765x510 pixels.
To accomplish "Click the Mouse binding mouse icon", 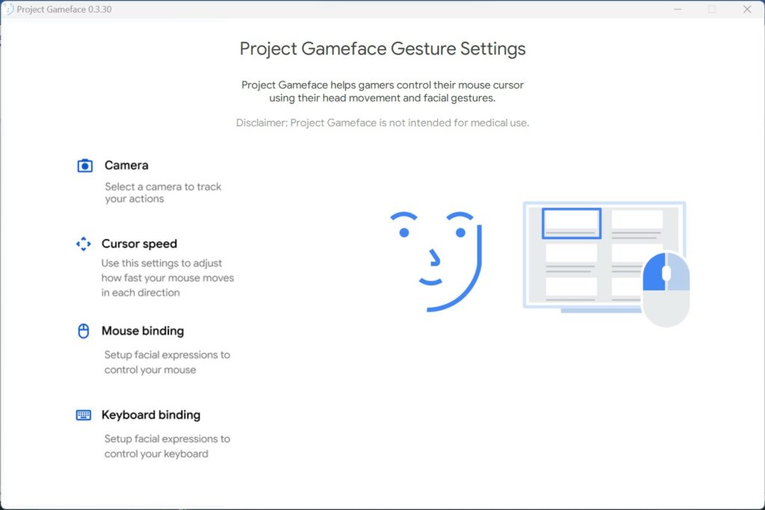I will pos(84,331).
